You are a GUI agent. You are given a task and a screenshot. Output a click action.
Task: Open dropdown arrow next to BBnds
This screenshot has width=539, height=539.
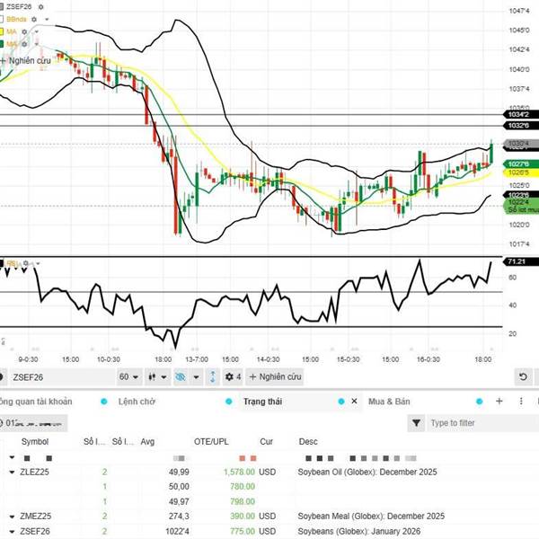(x=47, y=18)
